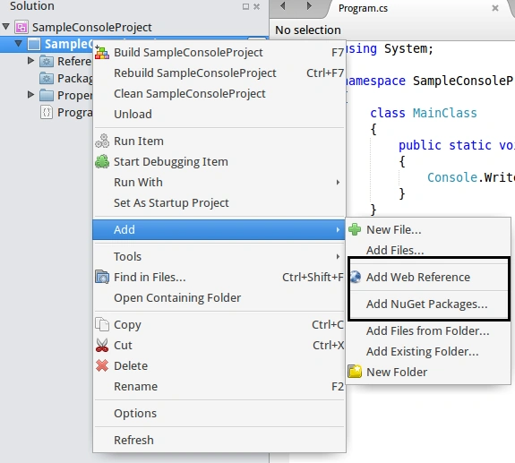Click the green Start Debugging Item icon
Image resolution: width=515 pixels, height=463 pixels.
pyautogui.click(x=102, y=161)
